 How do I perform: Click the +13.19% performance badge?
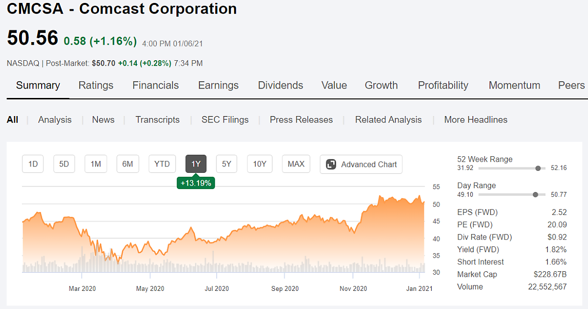196,183
